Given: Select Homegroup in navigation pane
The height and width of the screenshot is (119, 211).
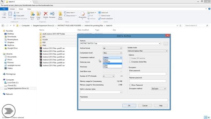Looking at the screenshot, I should coord(11,74).
